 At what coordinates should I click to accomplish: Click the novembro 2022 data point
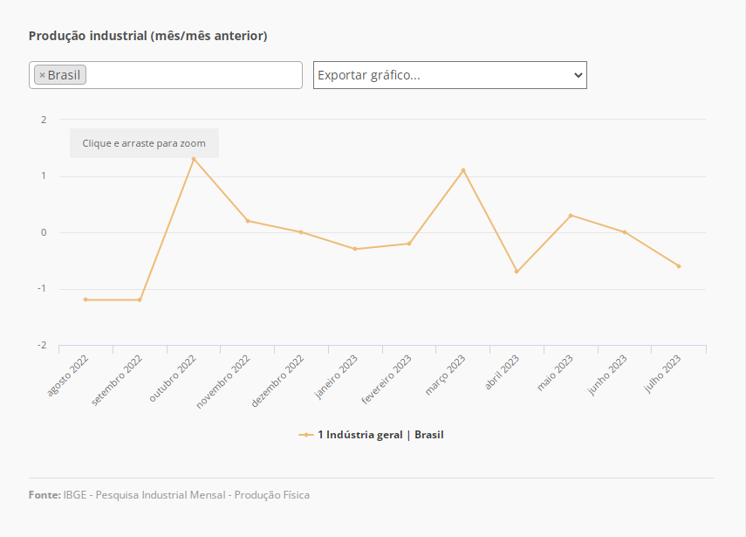(248, 221)
